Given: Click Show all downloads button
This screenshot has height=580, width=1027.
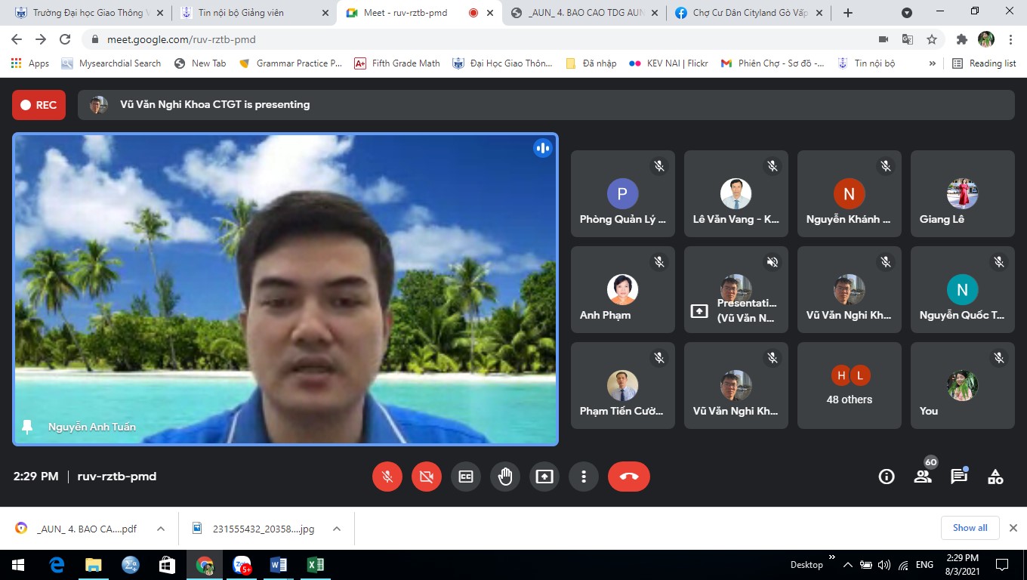Looking at the screenshot, I should [x=970, y=528].
